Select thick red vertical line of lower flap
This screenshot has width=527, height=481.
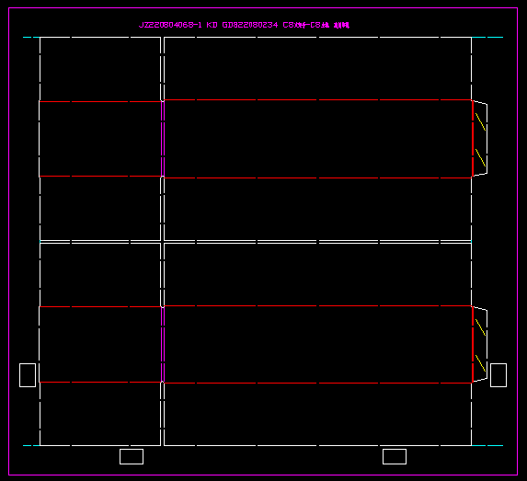[473, 344]
